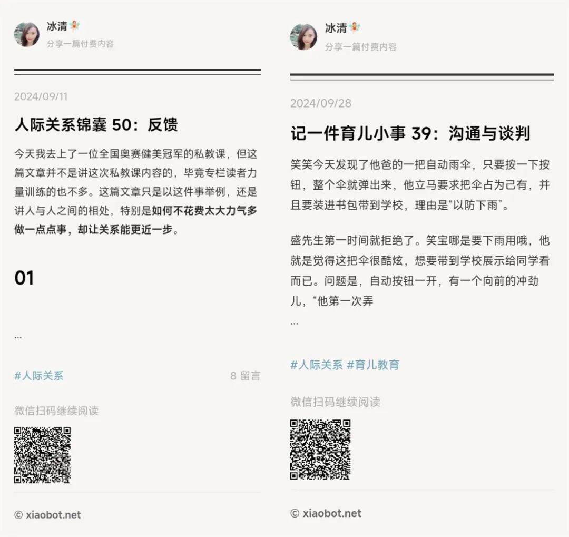Click author name 冰清 on the 2024/09/11 card
Viewport: 569px width, 537px height.
coord(57,26)
